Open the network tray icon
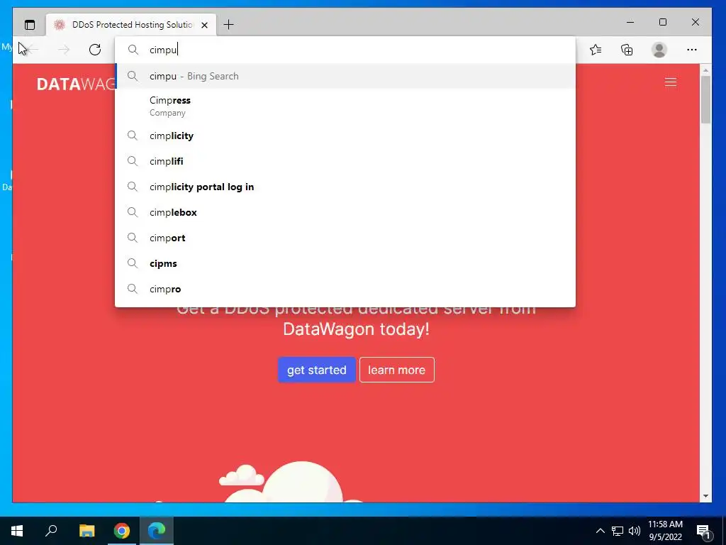Viewport: 726px width, 545px height. pyautogui.click(x=618, y=531)
